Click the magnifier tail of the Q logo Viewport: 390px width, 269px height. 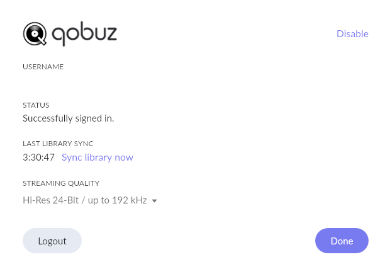point(43,42)
